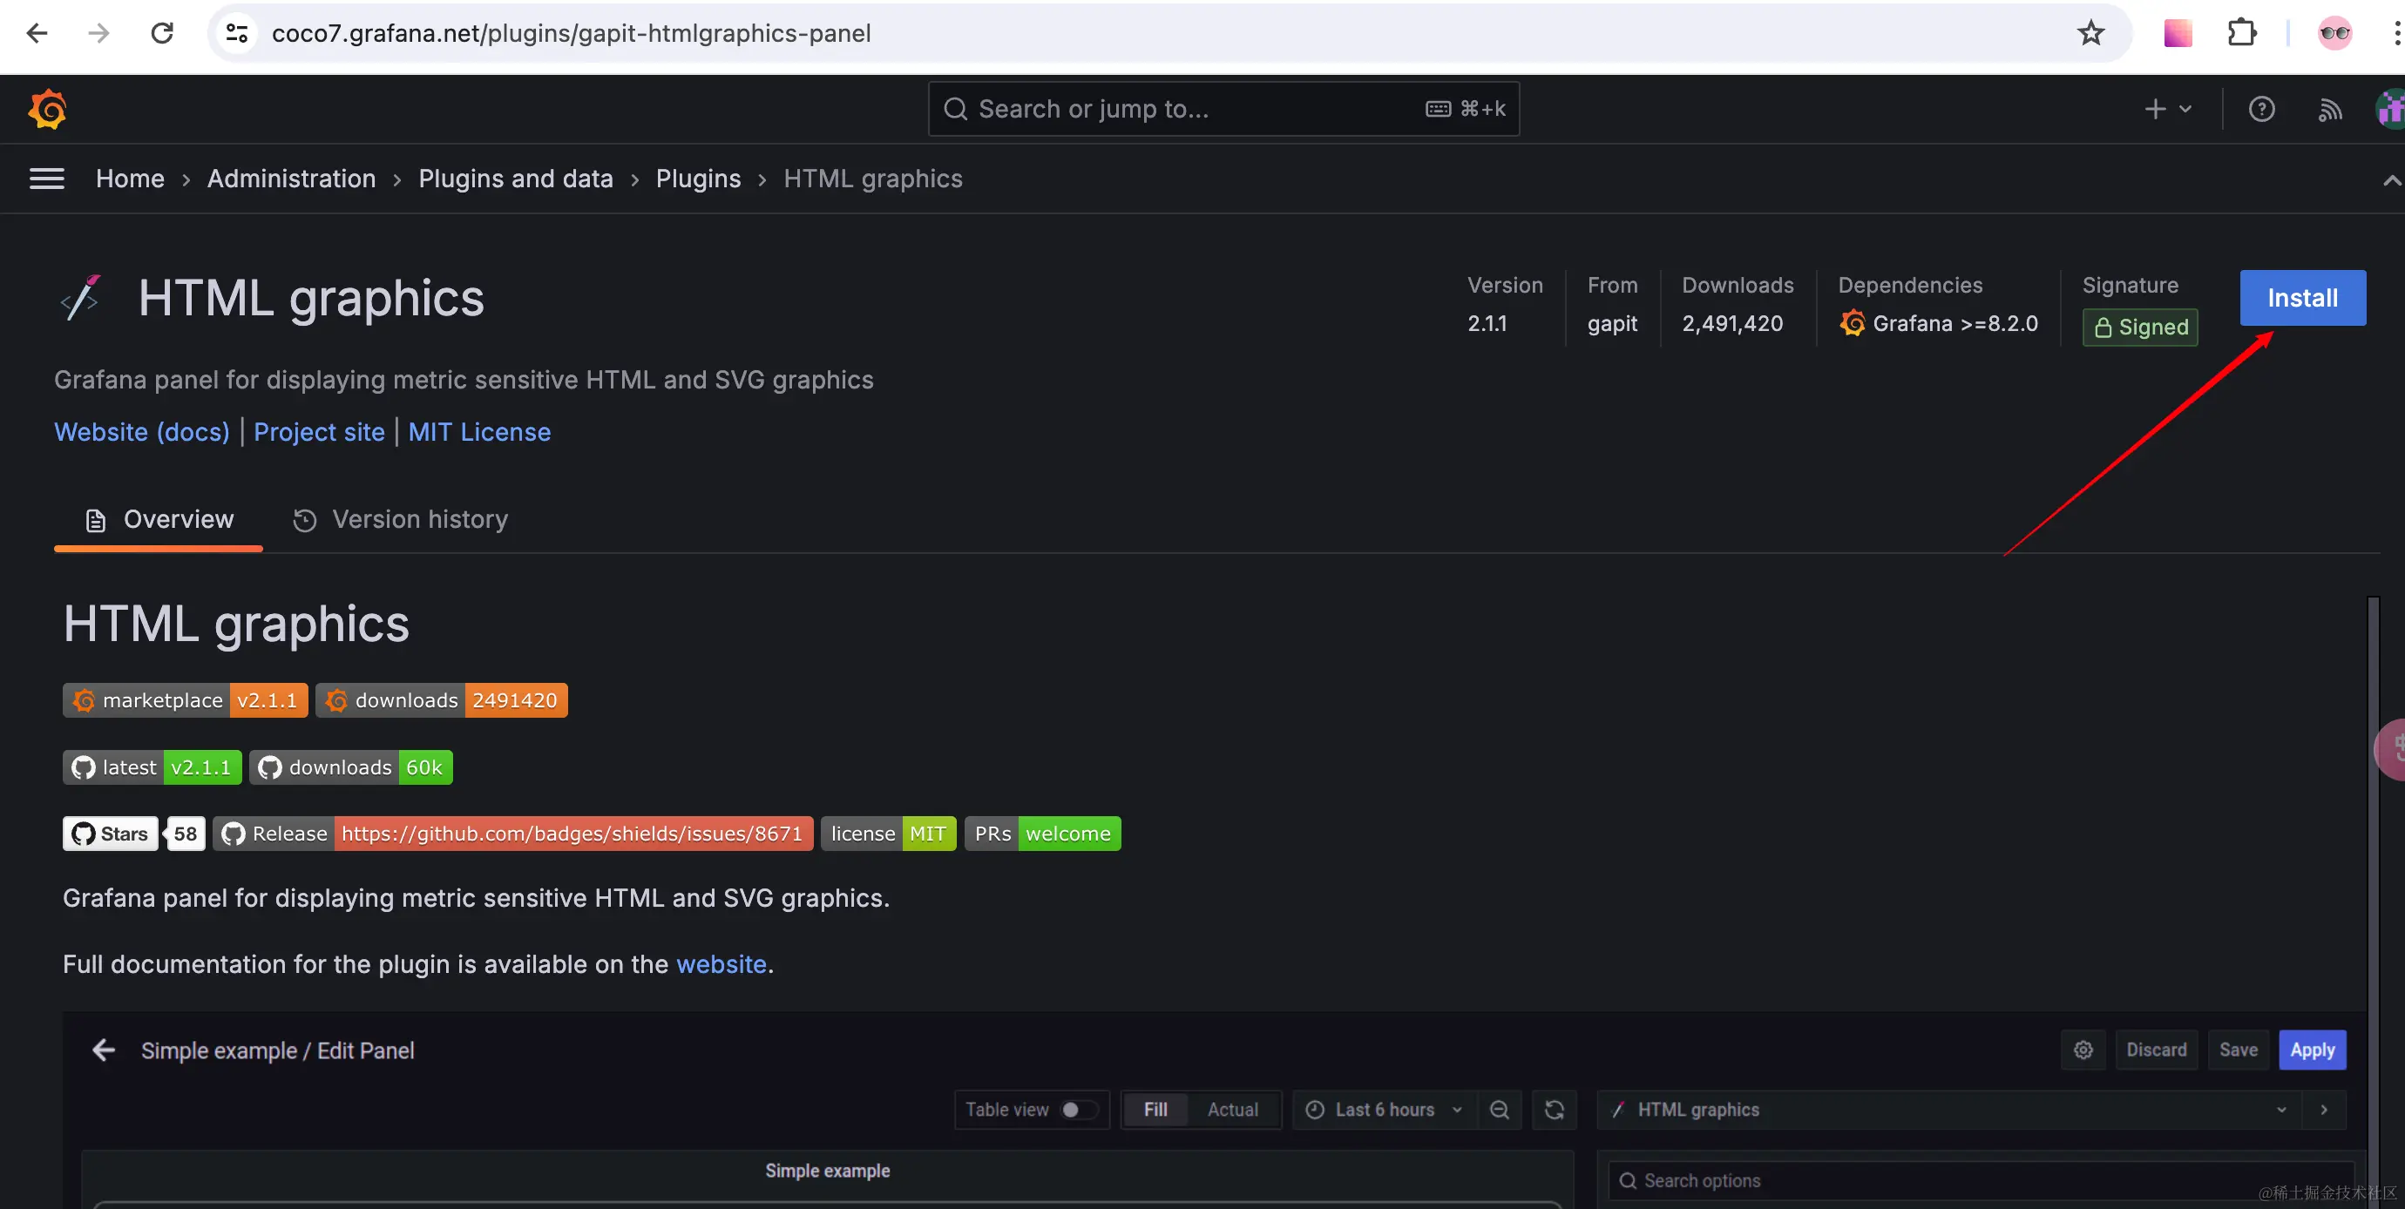The image size is (2405, 1209).
Task: Click the GitHub downloads 60k badge
Action: [x=351, y=767]
